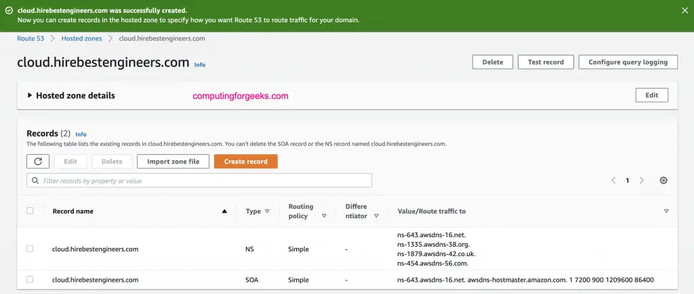Screen dimensions: 694x294
Task: Tick the NS record row checkbox
Action: click(x=30, y=249)
